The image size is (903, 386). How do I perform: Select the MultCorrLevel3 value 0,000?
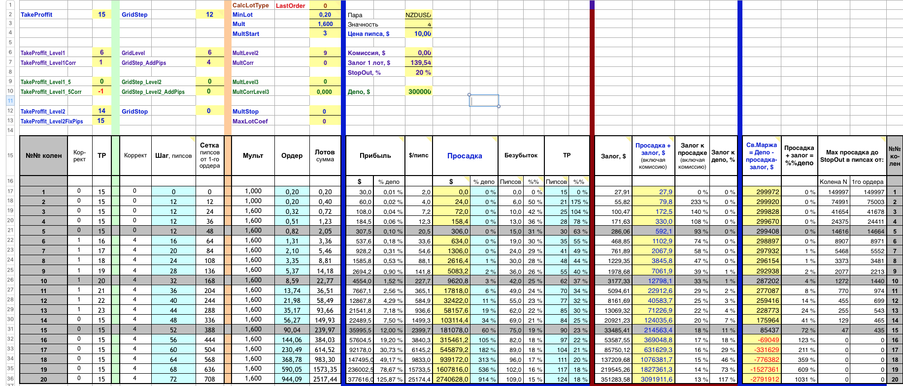click(325, 92)
